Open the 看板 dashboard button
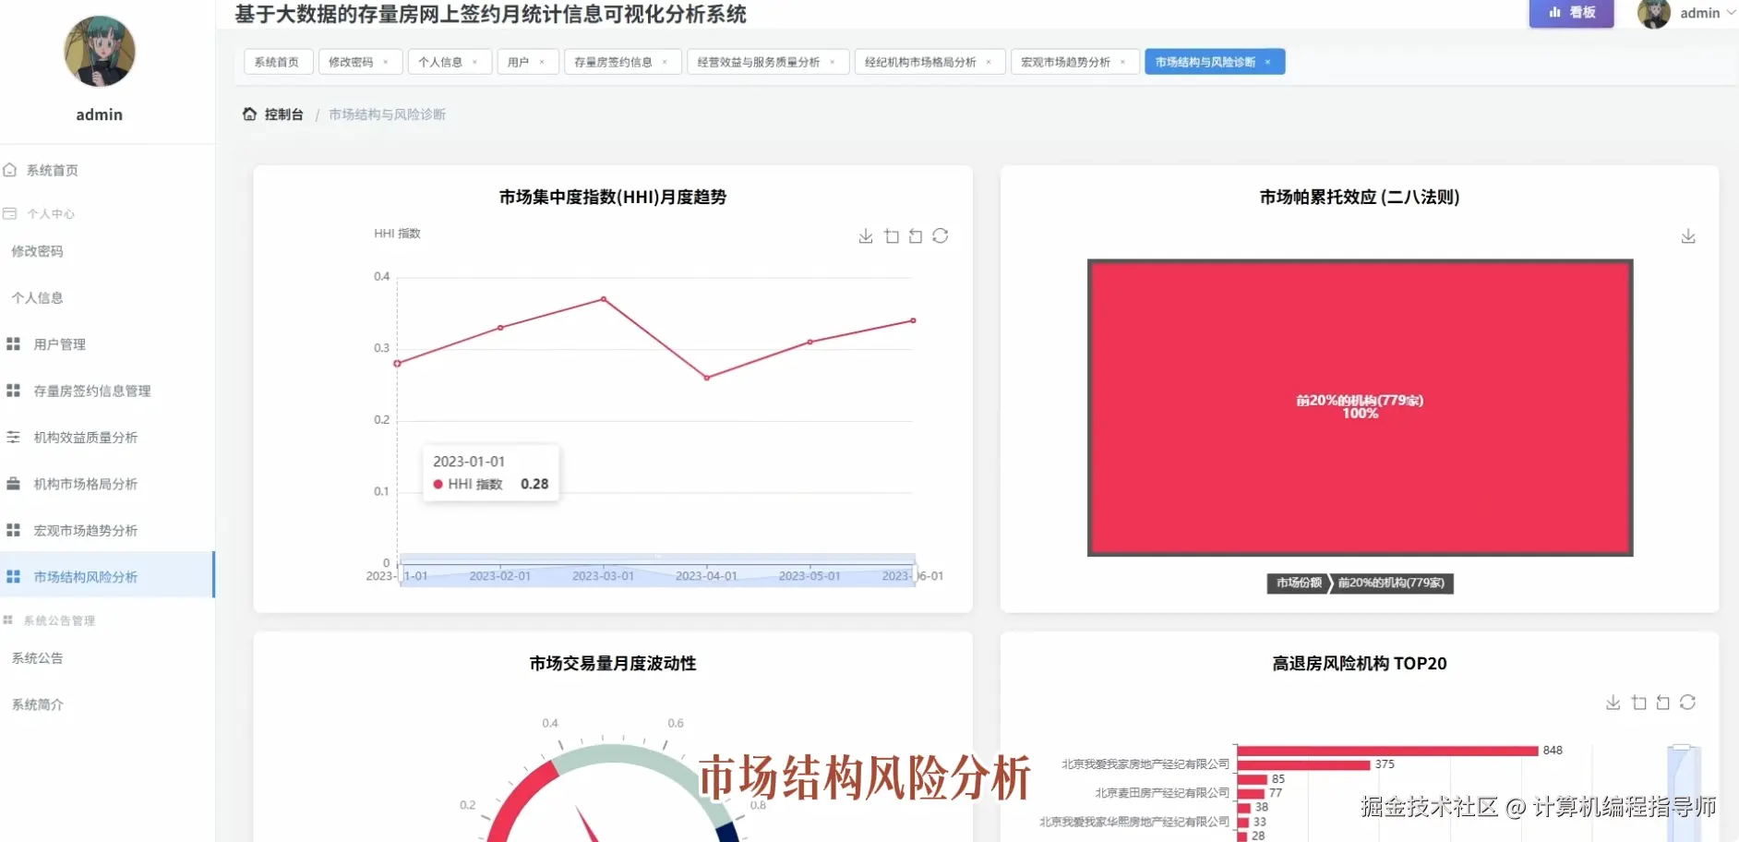 [x=1570, y=14]
